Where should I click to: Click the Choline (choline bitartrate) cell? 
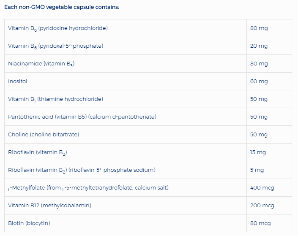pos(44,134)
